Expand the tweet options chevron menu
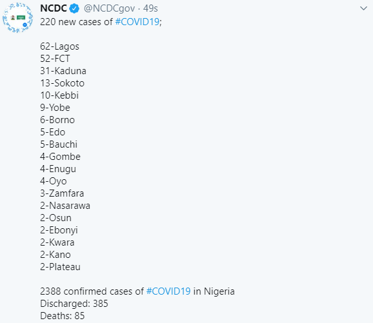 363,8
